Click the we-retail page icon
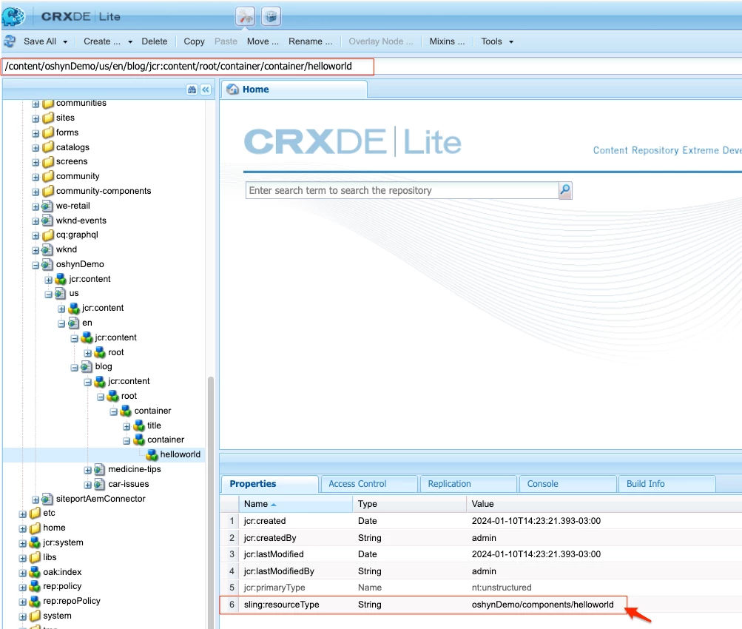Screen dimensions: 742x629 pos(47,206)
